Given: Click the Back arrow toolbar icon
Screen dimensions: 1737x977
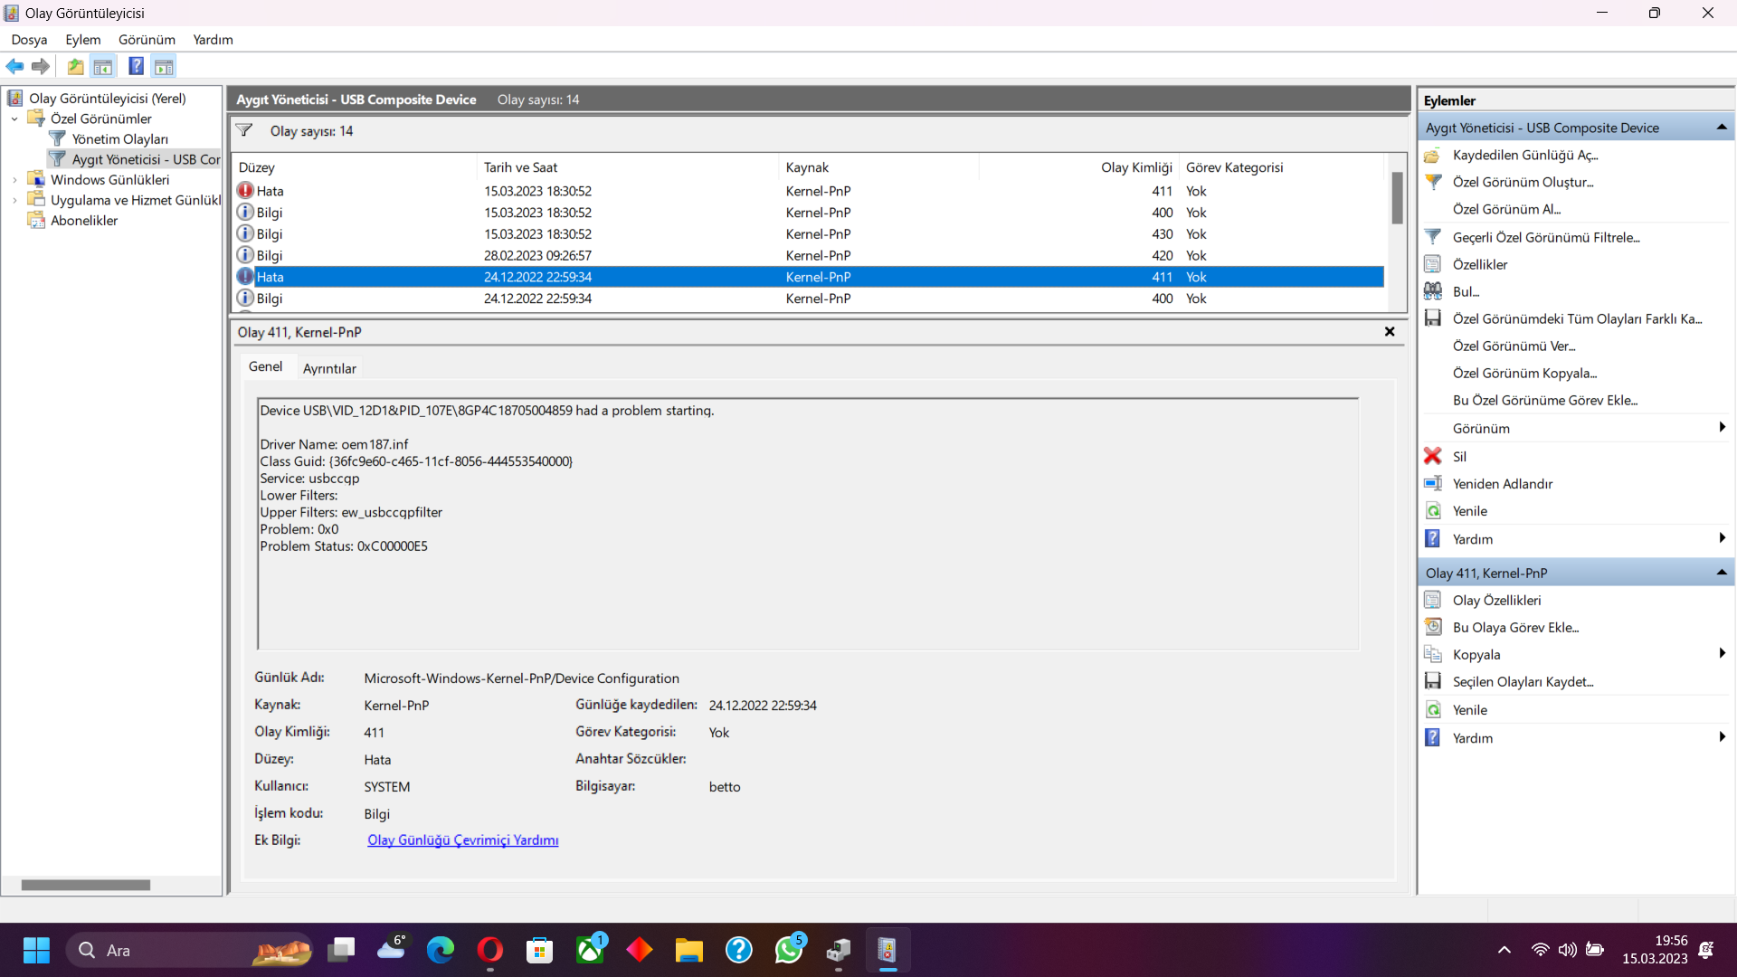Looking at the screenshot, I should coord(14,66).
